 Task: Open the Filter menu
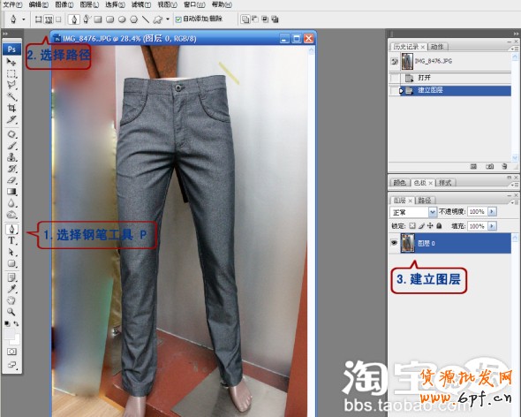click(141, 4)
